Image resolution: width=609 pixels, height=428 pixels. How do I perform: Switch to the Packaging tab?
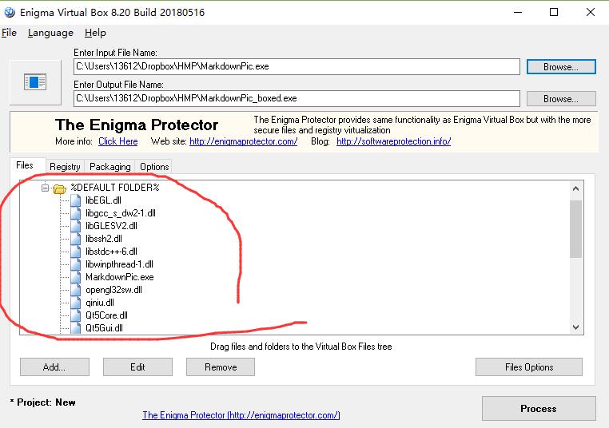pos(110,167)
